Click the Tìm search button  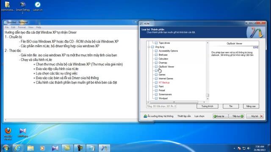coord(231,106)
